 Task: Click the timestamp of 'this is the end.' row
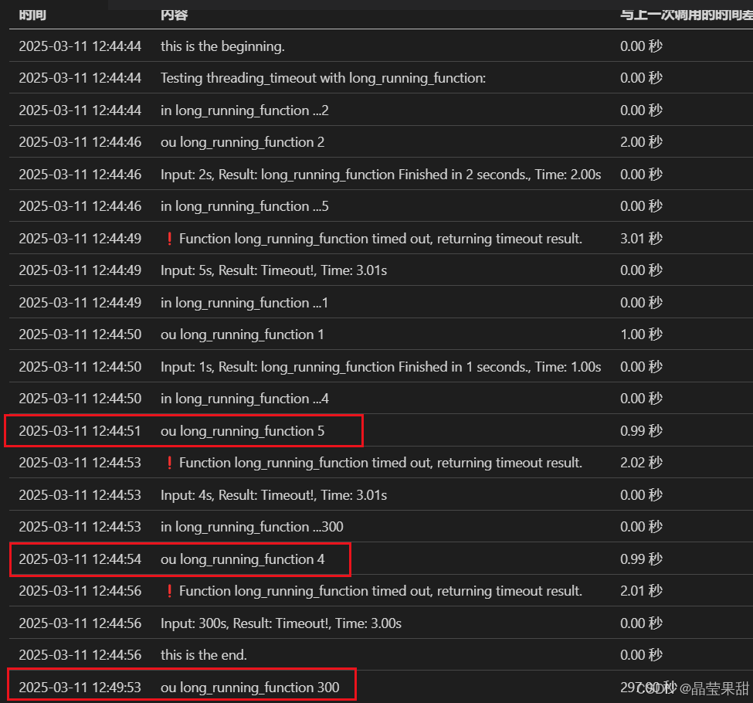[x=80, y=655]
